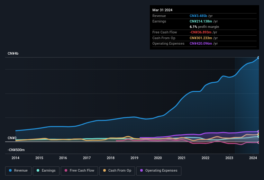Click the 2021 x-axis label
The width and height of the screenshot is (264, 180).
[182, 158]
